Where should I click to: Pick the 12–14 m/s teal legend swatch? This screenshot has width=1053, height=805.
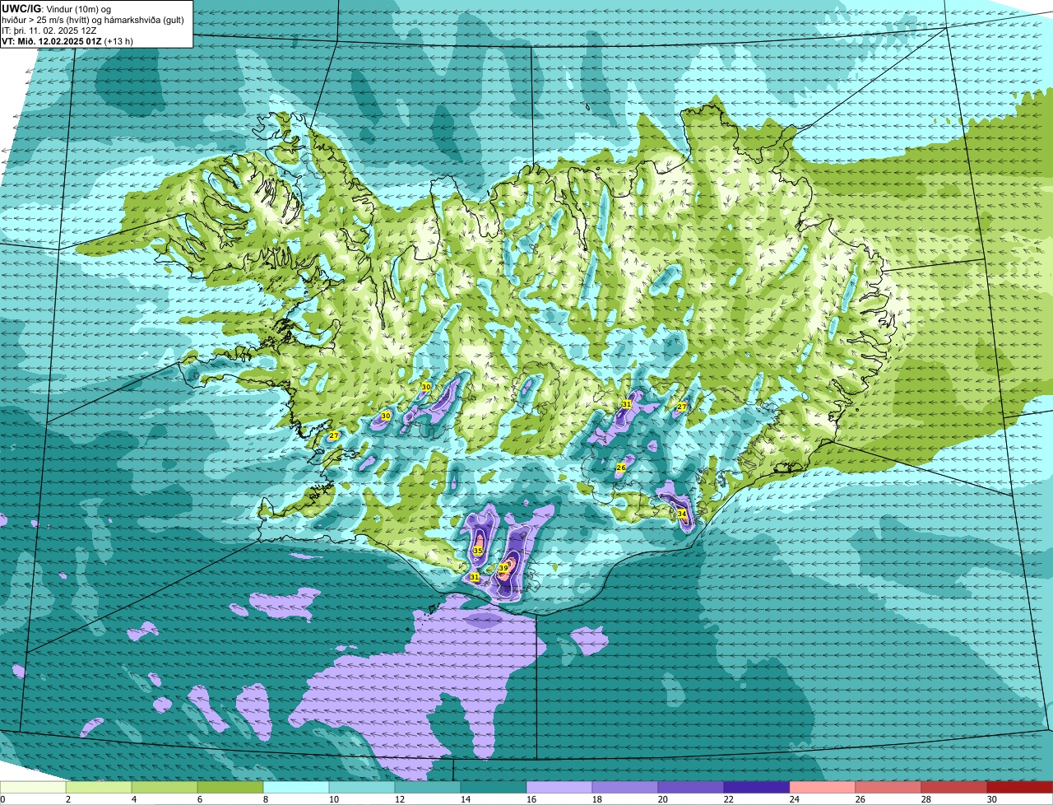pos(428,788)
